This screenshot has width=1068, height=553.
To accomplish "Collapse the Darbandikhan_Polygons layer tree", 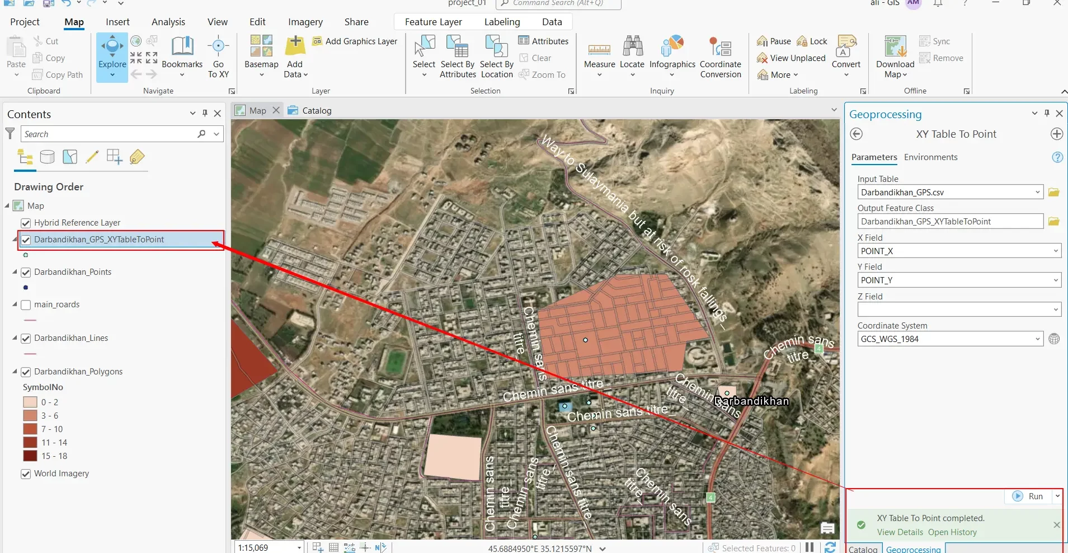I will pyautogui.click(x=15, y=372).
